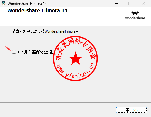
Task: Click the red circular stamp border ring
Action: click(x=75, y=37)
